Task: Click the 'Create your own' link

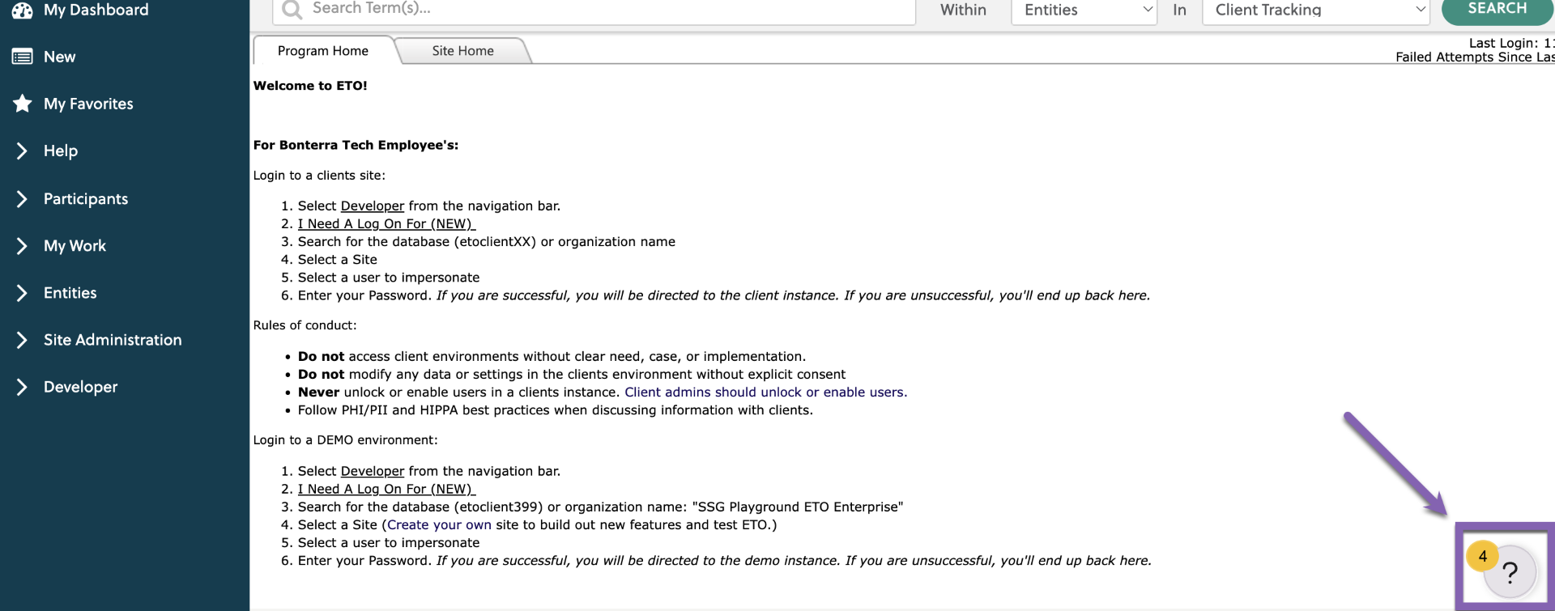Action: pos(439,524)
